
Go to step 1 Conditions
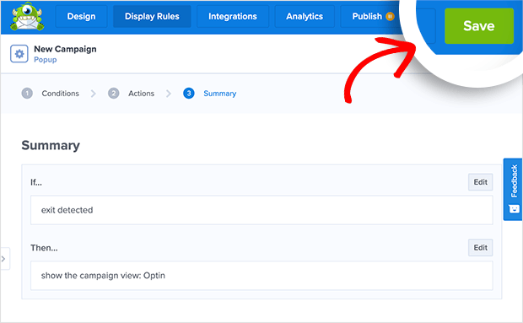pos(61,94)
